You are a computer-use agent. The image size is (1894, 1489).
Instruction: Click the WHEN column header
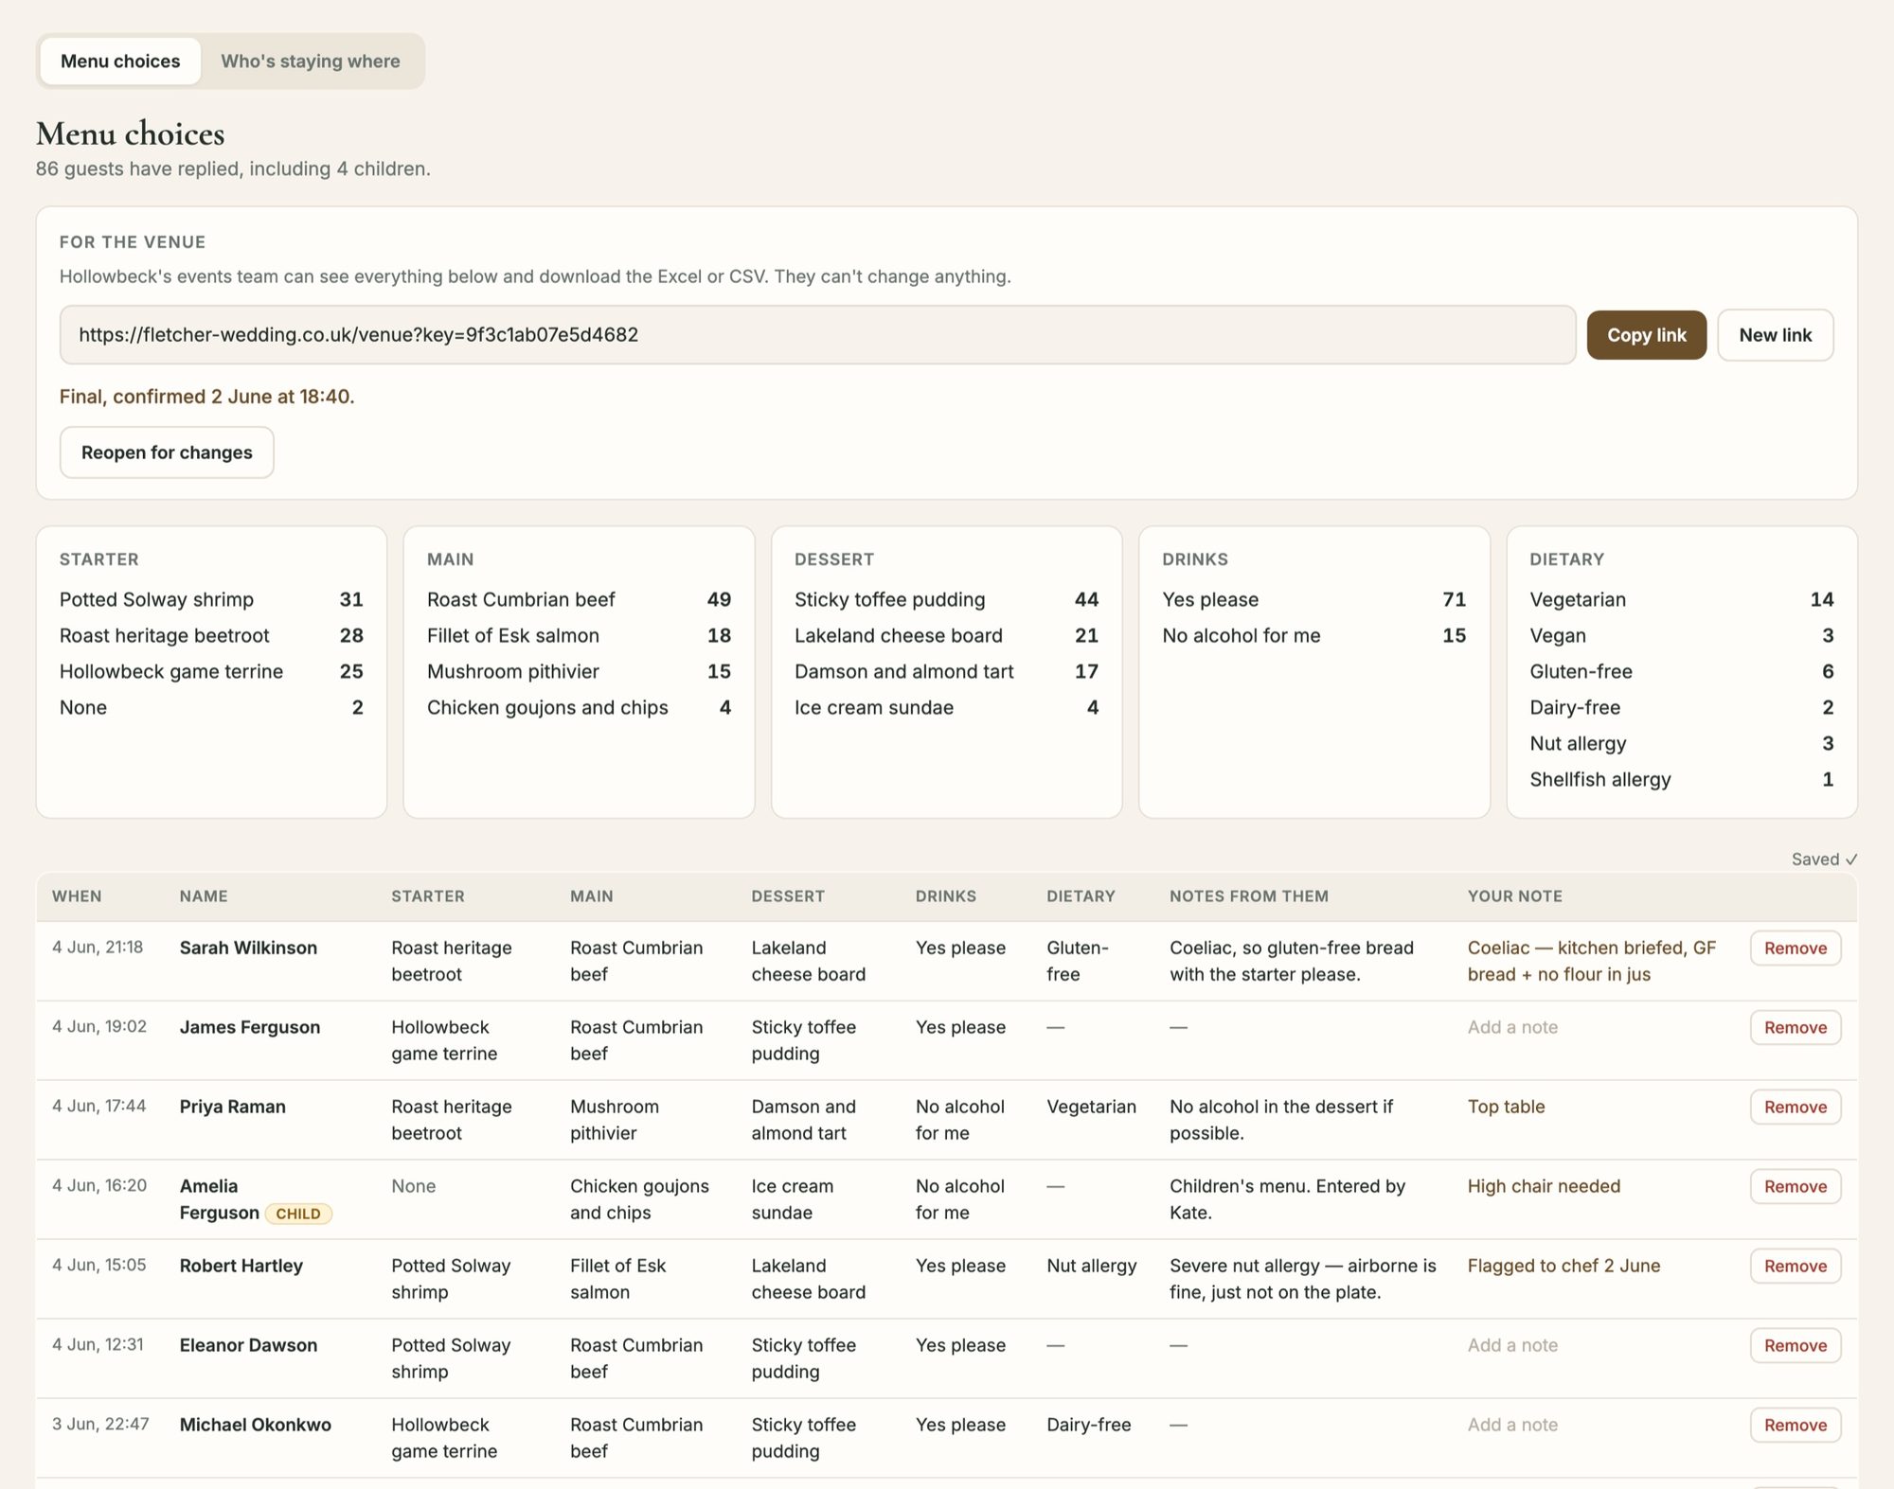pyautogui.click(x=77, y=896)
